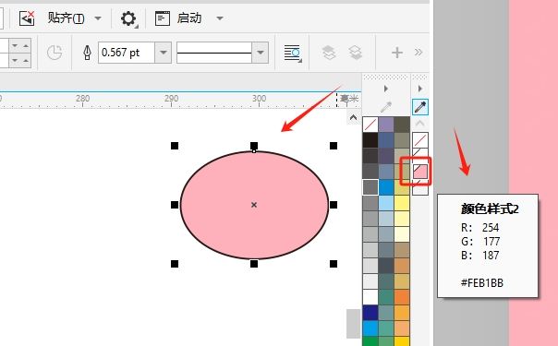Pick the default palette eyedropper tool

[x=386, y=107]
